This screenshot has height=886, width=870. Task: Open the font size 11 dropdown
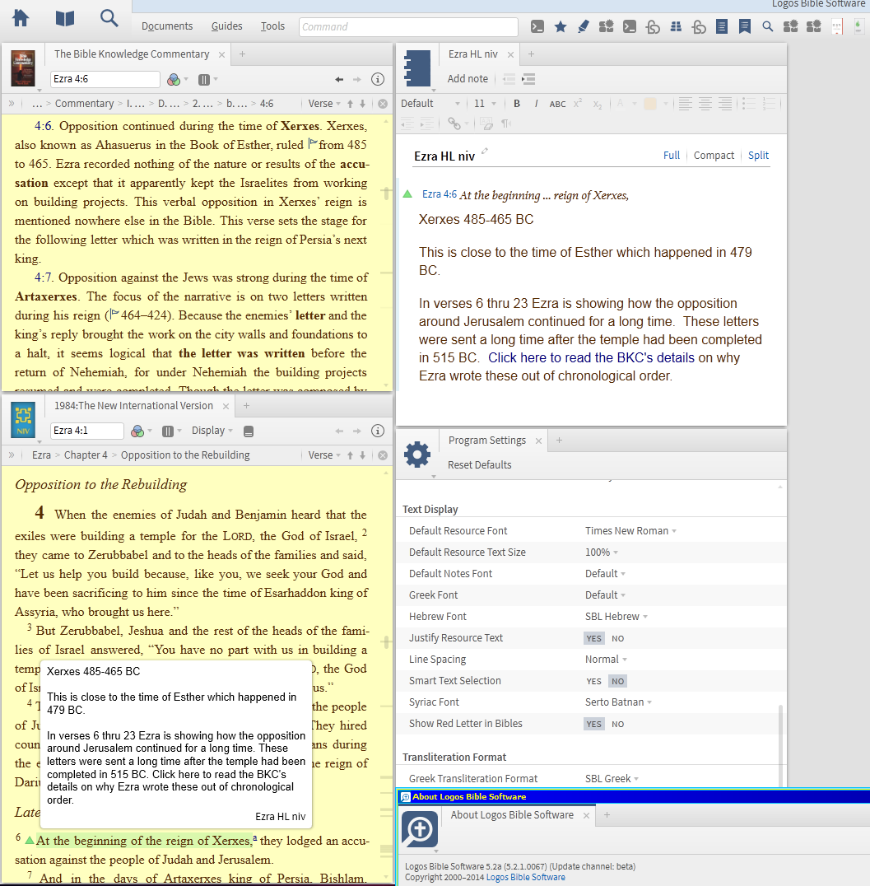(x=486, y=104)
